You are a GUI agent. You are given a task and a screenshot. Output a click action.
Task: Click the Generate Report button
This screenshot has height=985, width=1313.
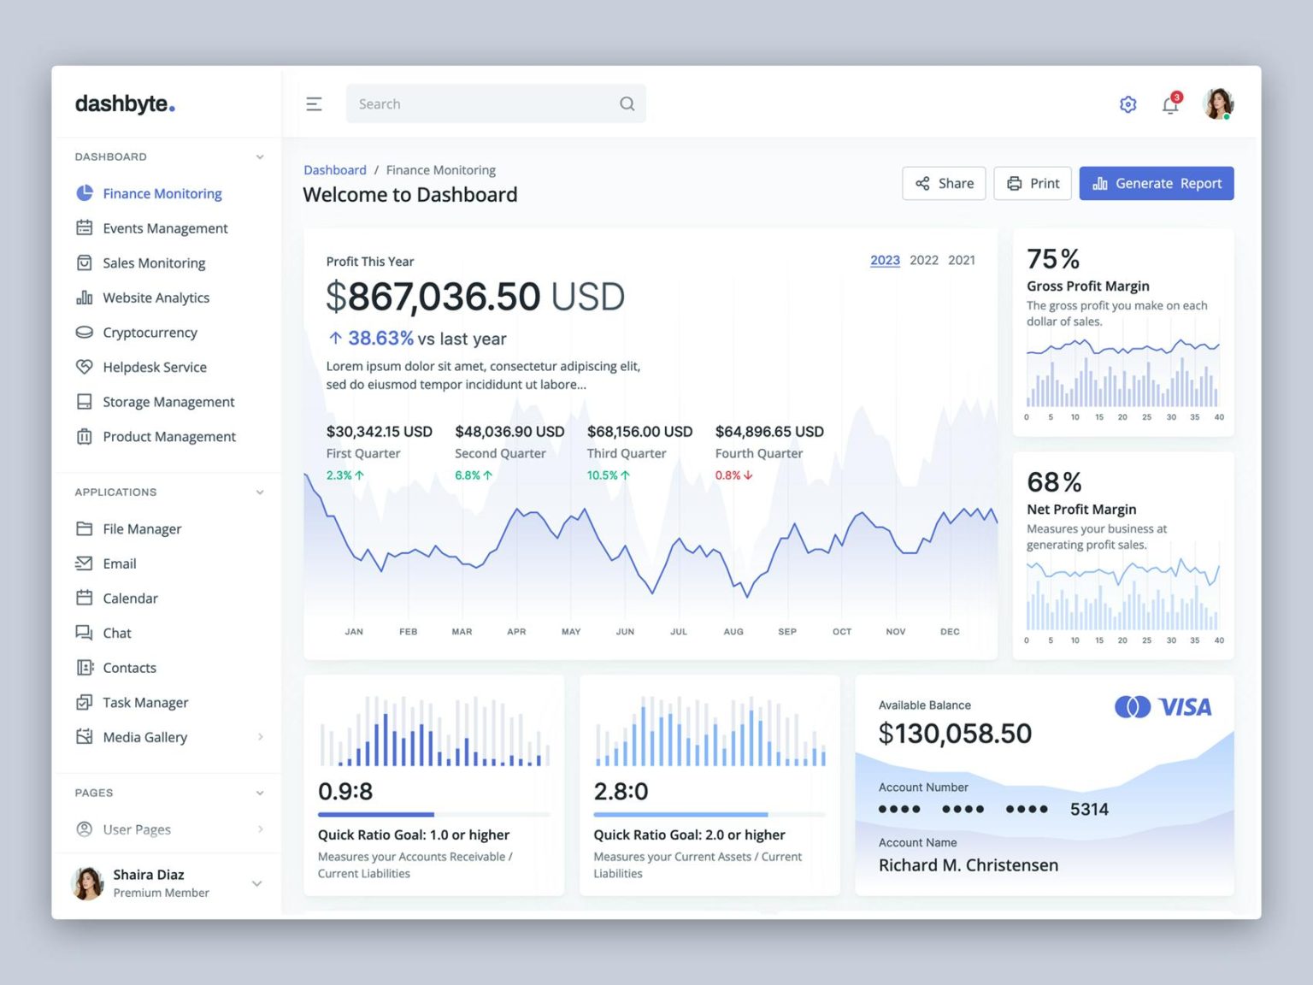pos(1157,183)
